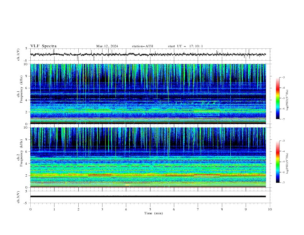Click the "5" tick on ch.1(V) axis
Viewport: 304px width, 235px height.
point(26,48)
